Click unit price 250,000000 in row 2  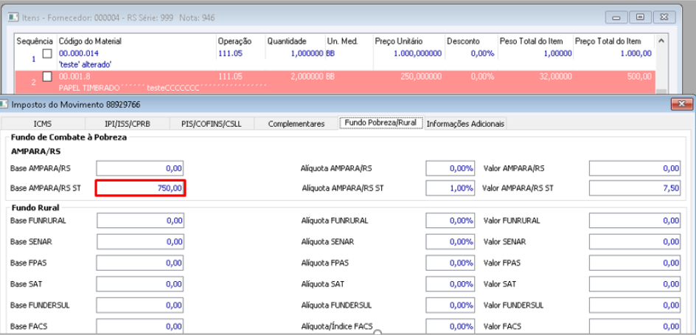(x=422, y=77)
